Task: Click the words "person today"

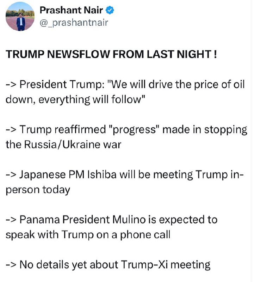Action: pos(38,190)
